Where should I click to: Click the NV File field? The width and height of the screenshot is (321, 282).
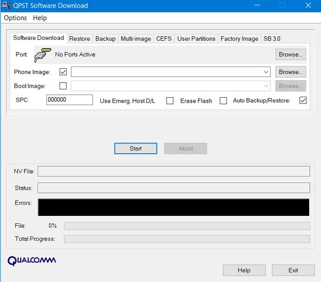point(174,171)
